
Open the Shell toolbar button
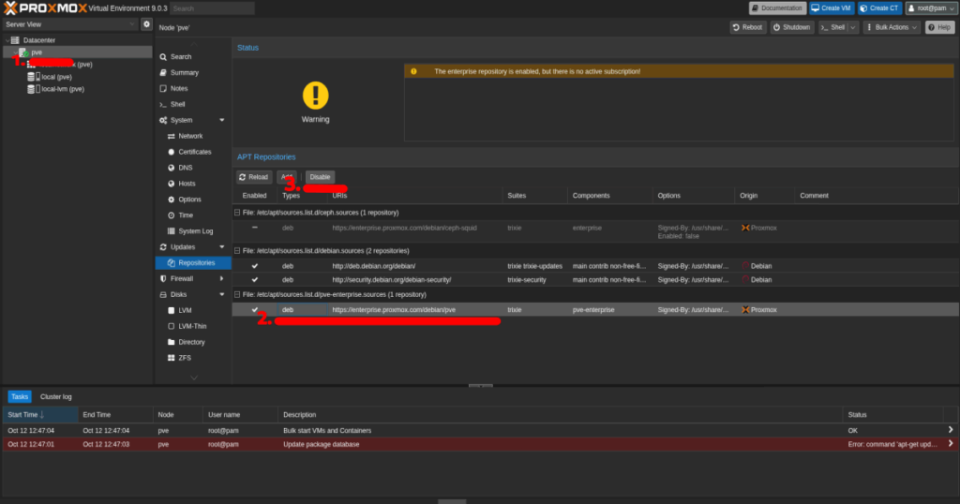[x=832, y=27]
